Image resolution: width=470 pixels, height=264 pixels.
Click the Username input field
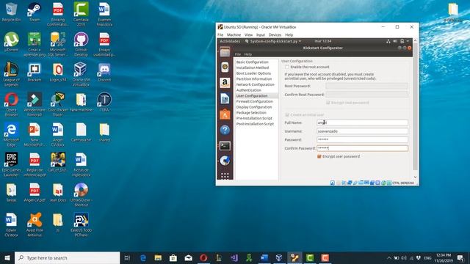click(362, 131)
